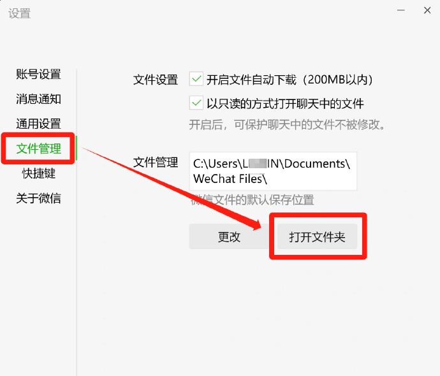Screen dimensions: 440x376
Task: Open the 账号设置 section
Action: pyautogui.click(x=38, y=75)
